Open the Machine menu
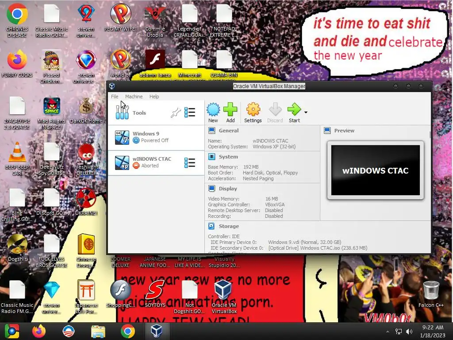 click(134, 97)
